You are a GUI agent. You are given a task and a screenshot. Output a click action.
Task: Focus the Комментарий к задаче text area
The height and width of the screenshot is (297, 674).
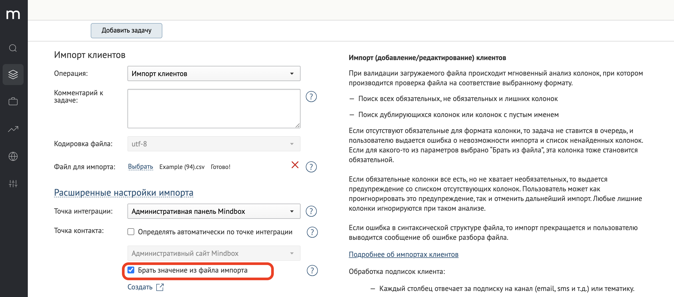(x=214, y=109)
